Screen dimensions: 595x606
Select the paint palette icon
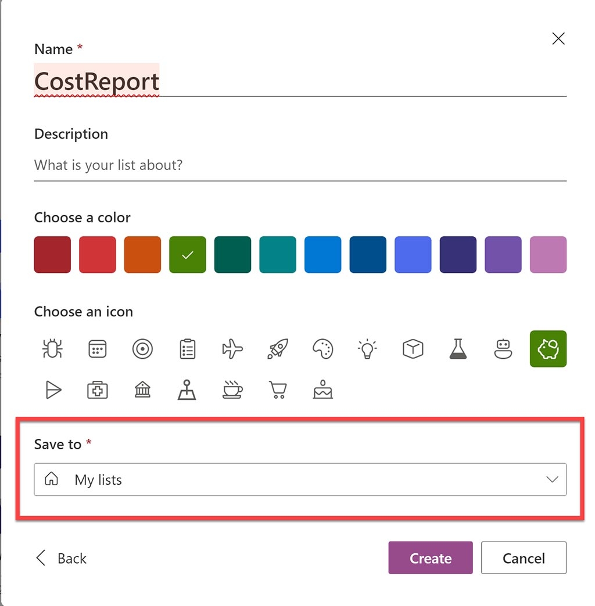(323, 348)
